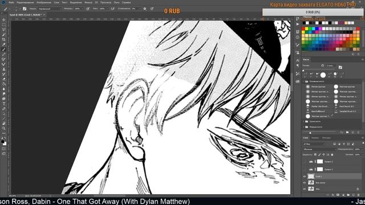Toggle lock all on layer
This screenshot has height=205, width=365.
point(332,154)
